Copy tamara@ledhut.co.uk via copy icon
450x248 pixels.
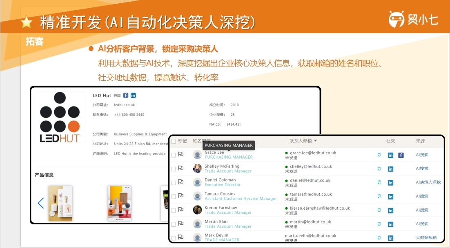(379, 196)
